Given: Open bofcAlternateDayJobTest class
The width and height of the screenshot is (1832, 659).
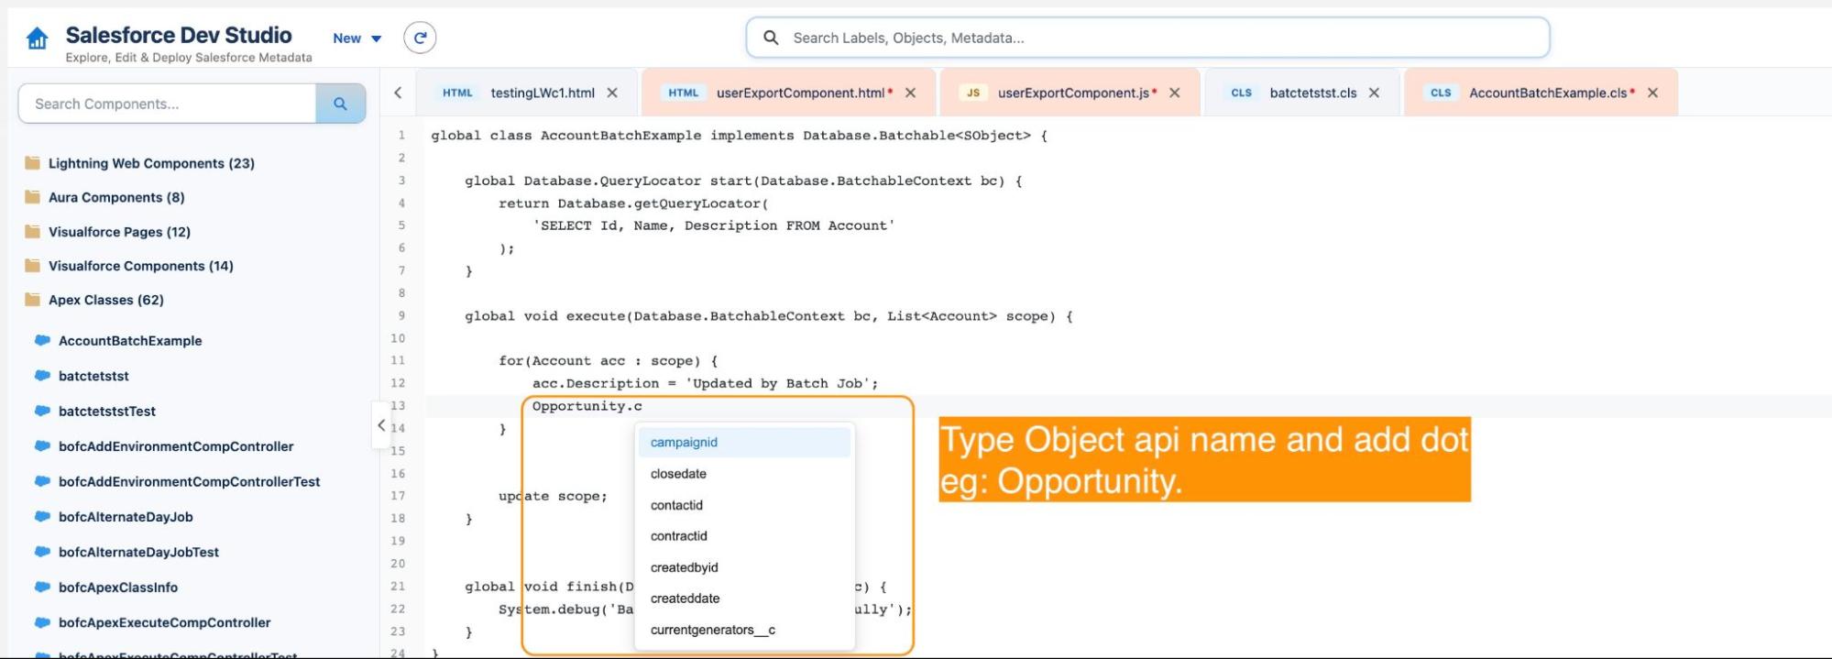Looking at the screenshot, I should point(138,552).
